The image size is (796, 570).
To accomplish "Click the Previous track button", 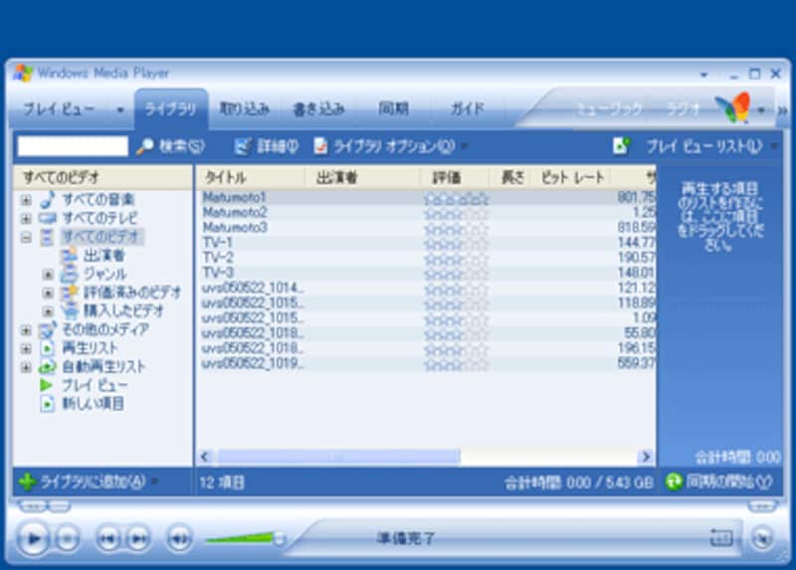I will click(x=107, y=538).
